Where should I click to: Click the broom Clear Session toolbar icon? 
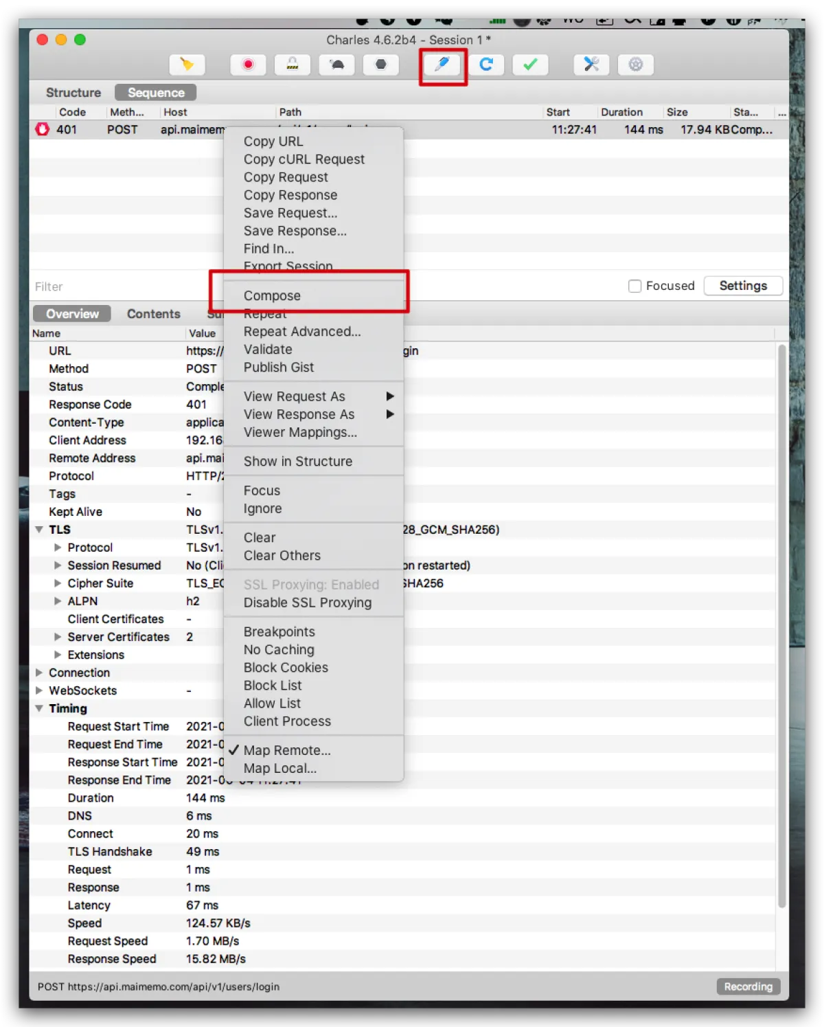[187, 65]
